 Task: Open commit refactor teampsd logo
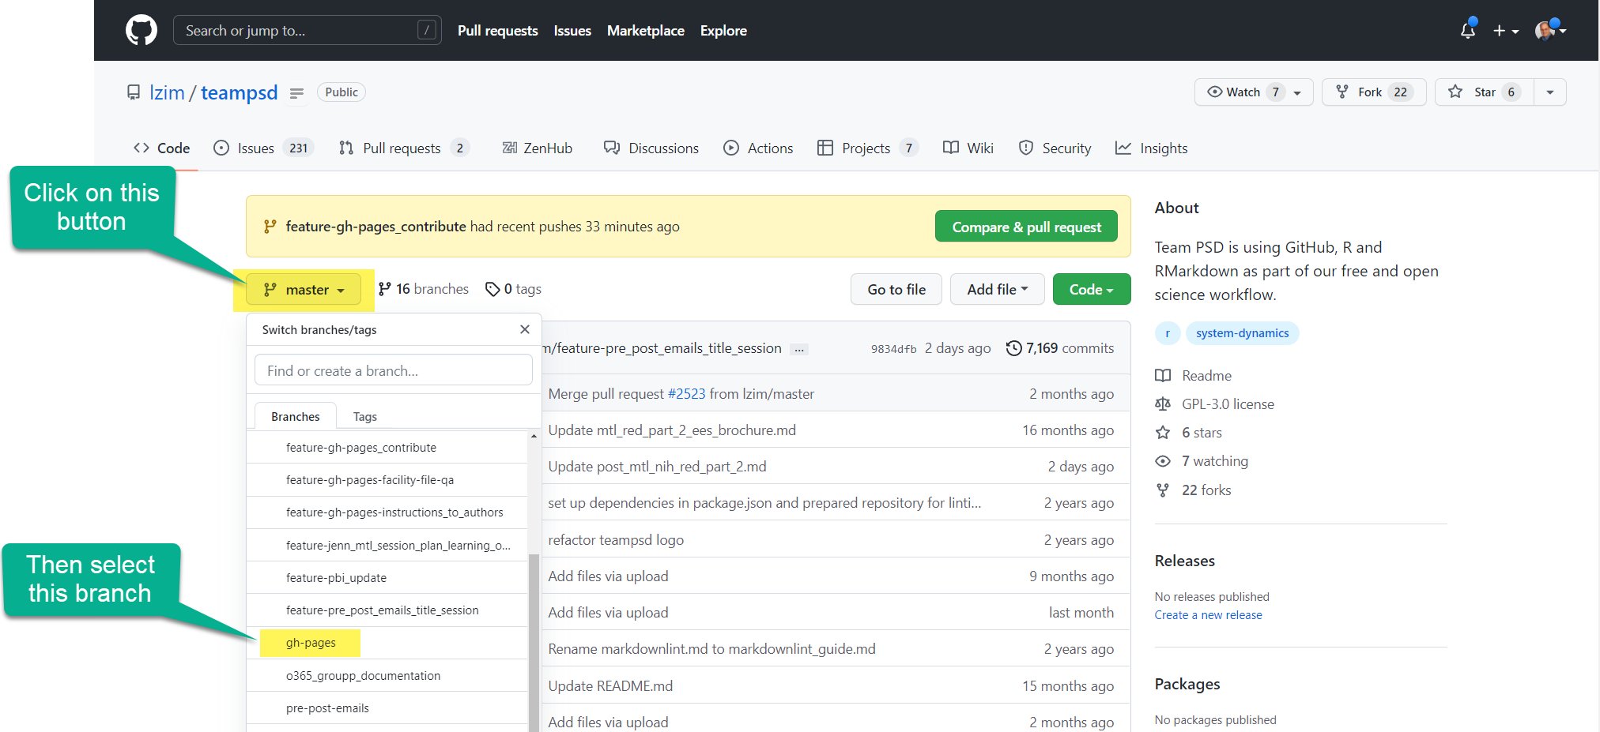point(616,540)
